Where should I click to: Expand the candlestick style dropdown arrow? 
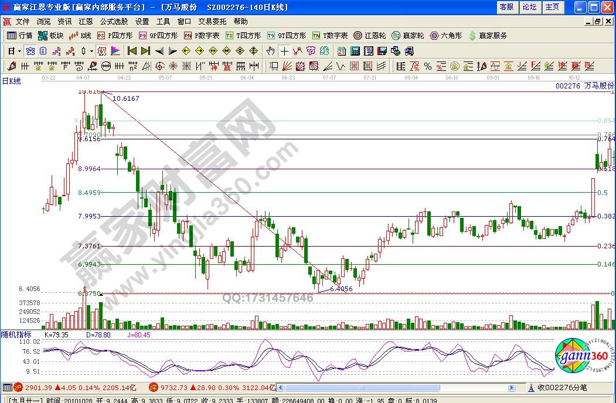(91, 51)
